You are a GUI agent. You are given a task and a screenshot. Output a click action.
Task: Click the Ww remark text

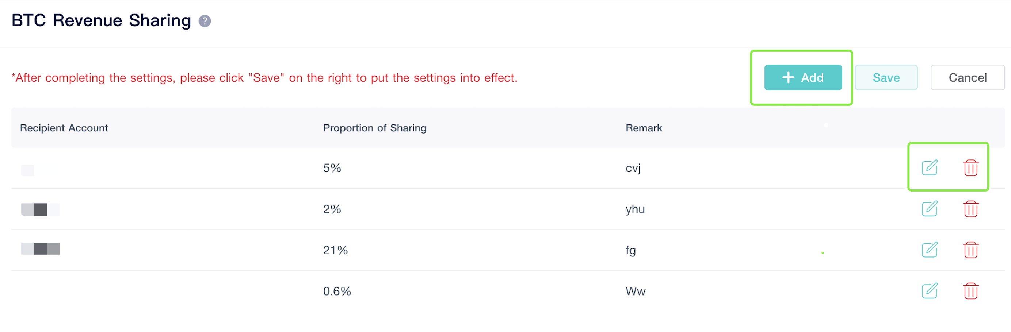[x=636, y=291]
